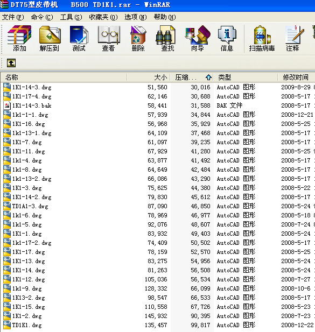This screenshot has height=332, width=315.
Task: Click date 2008-12-22
Action: point(297,325)
